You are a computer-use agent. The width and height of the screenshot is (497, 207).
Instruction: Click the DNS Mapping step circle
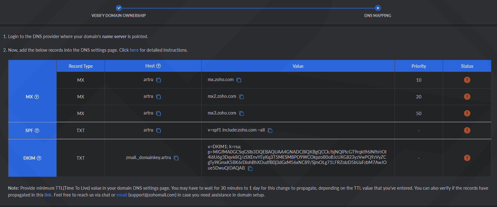378,8
